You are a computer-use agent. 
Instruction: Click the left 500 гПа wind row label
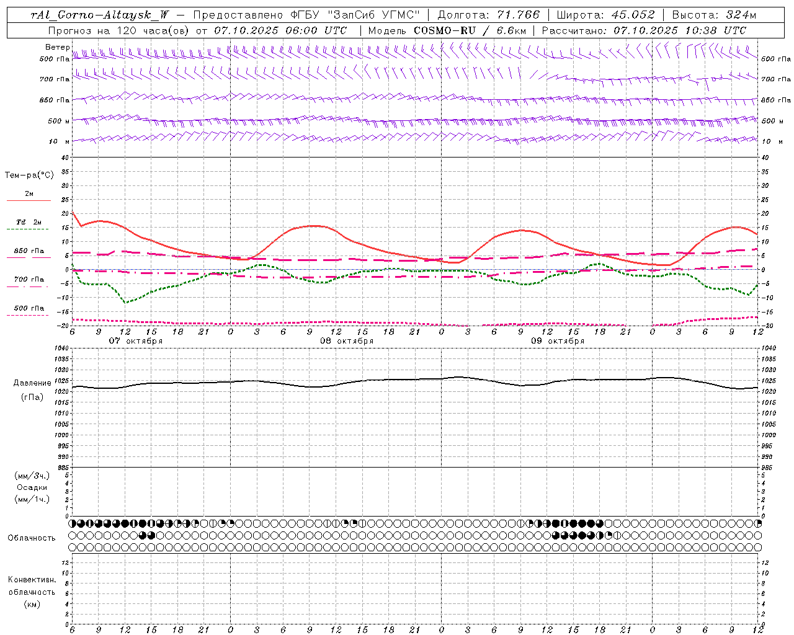click(x=55, y=59)
